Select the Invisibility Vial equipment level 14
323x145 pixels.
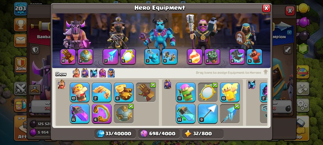click(186, 114)
